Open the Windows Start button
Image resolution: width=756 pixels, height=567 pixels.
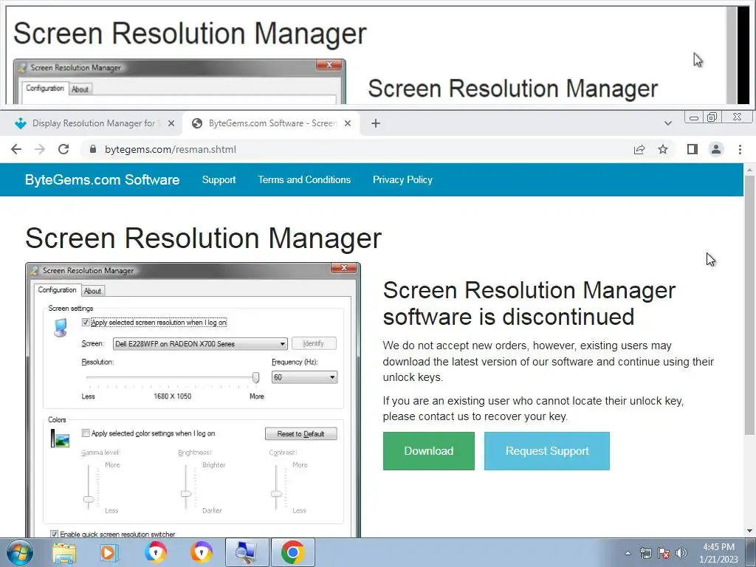pyautogui.click(x=20, y=553)
